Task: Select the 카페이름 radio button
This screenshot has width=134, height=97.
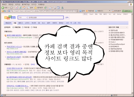Action: (x=23, y=27)
